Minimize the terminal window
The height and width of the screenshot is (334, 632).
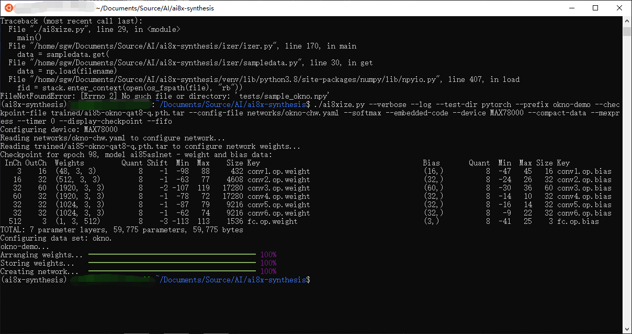coord(571,8)
